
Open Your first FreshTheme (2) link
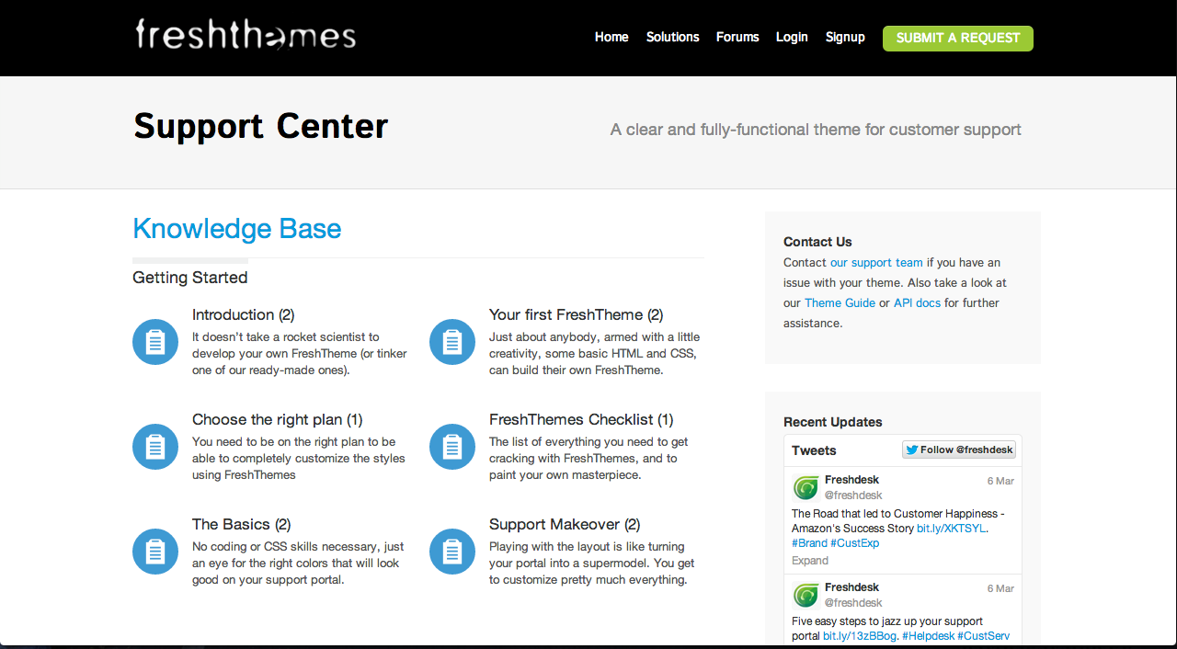(x=576, y=314)
